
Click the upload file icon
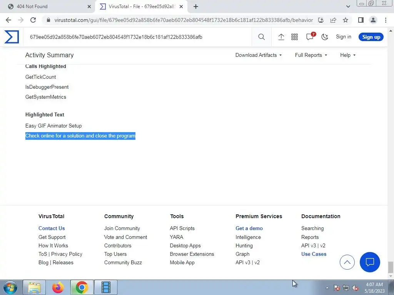[281, 37]
